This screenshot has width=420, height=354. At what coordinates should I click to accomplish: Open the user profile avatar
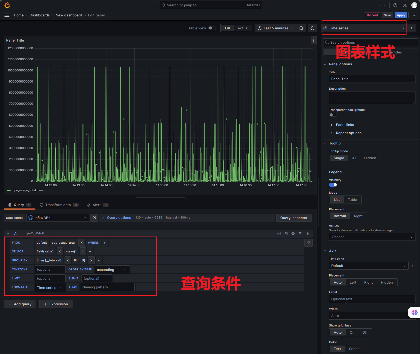414,5
